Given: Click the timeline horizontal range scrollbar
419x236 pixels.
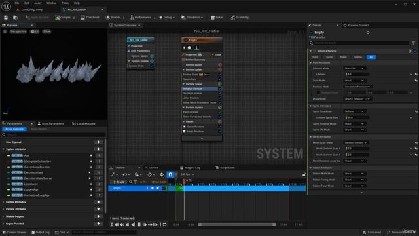Looking at the screenshot, I should (x=237, y=224).
